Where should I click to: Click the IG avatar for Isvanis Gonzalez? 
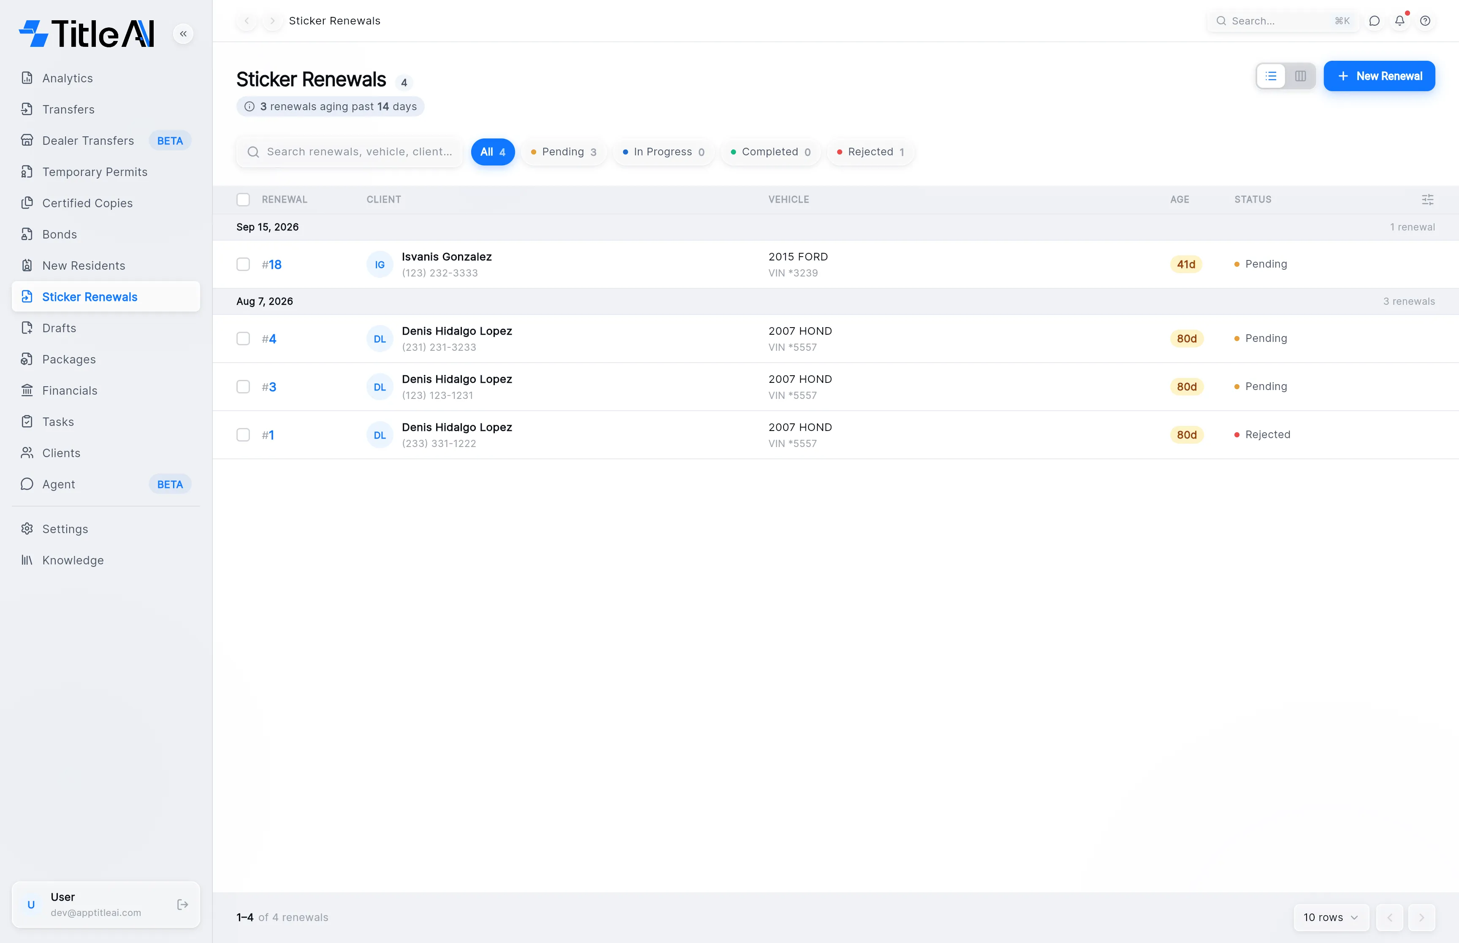coord(380,265)
